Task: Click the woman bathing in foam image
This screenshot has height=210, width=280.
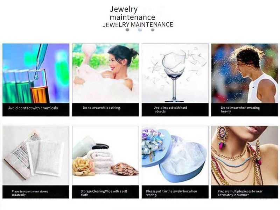Action: 105,73
